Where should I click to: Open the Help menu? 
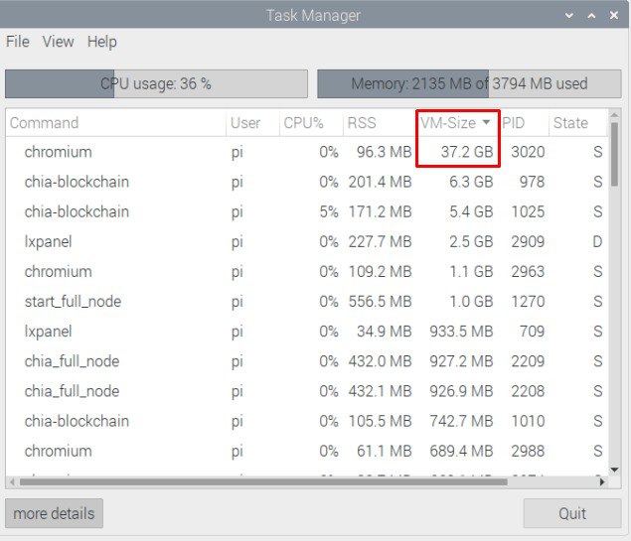(101, 42)
